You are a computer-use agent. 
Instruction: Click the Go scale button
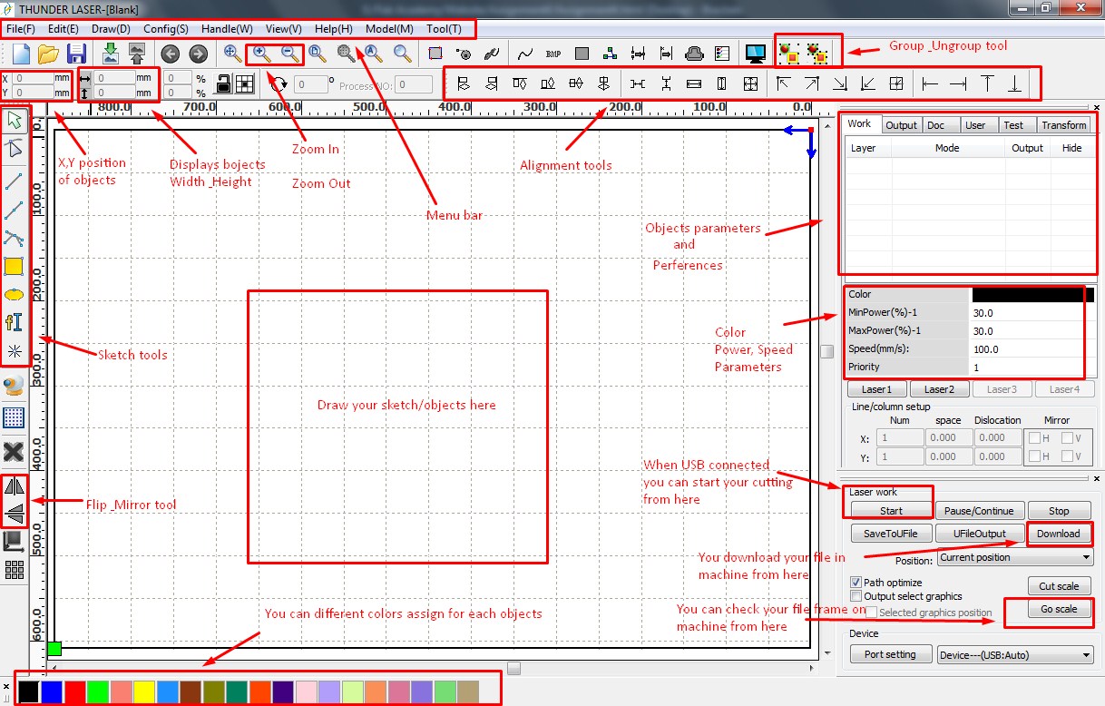pyautogui.click(x=1059, y=609)
